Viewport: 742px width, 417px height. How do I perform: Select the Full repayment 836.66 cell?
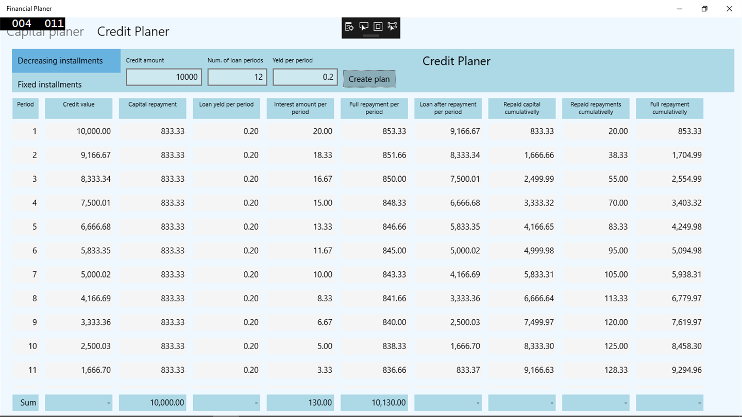coord(374,370)
